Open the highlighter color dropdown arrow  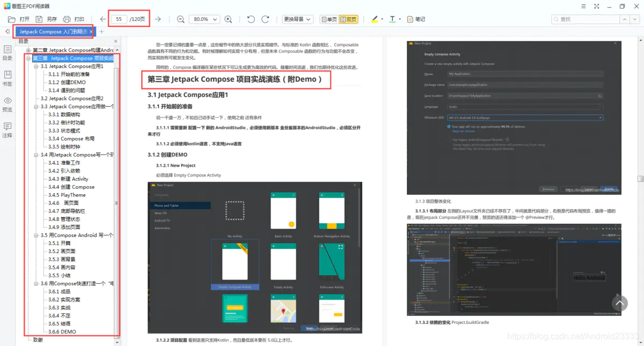(x=382, y=19)
